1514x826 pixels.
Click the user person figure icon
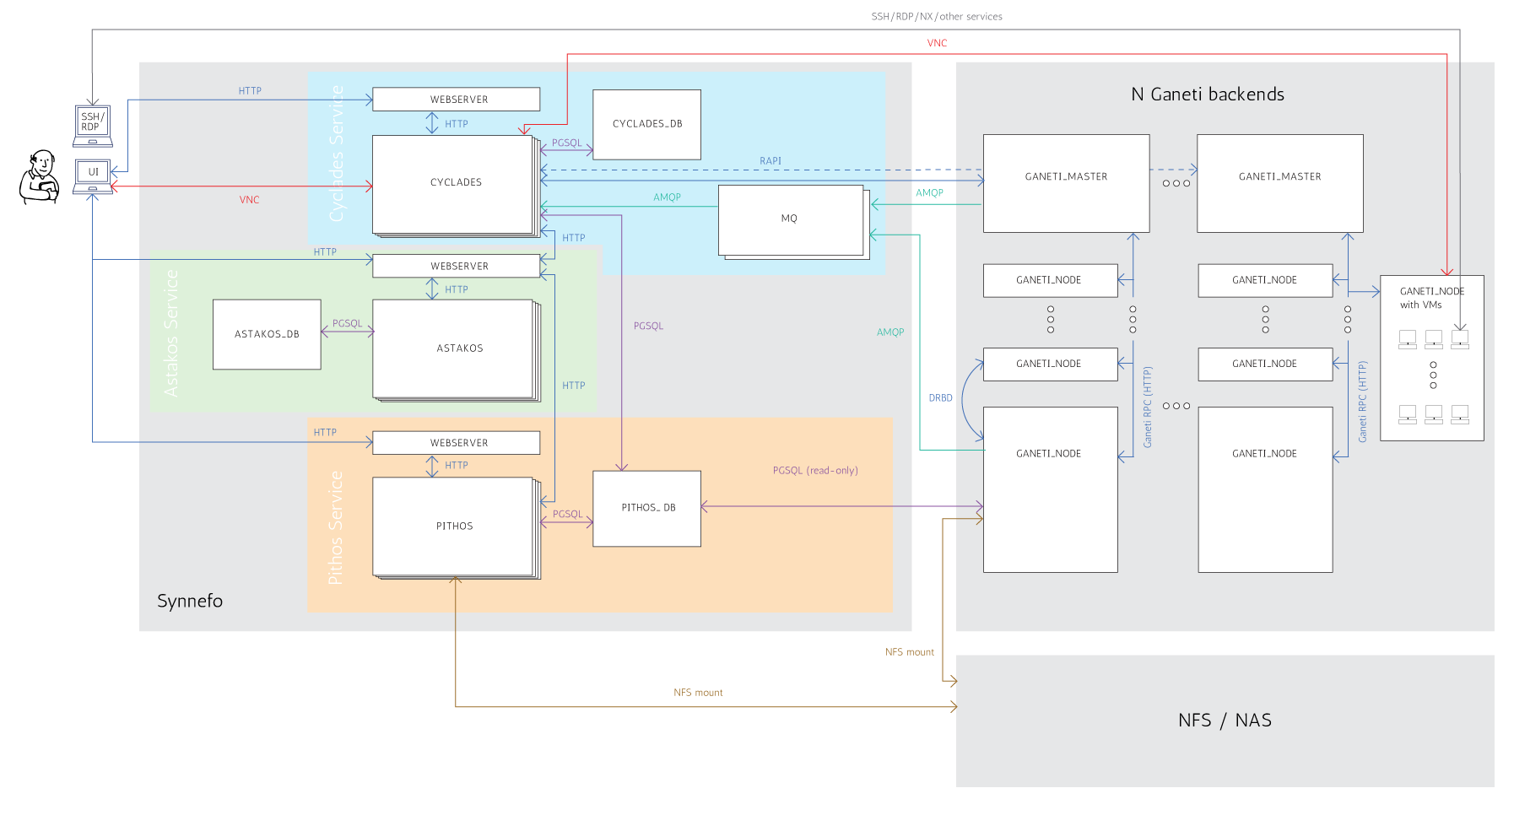tap(39, 177)
